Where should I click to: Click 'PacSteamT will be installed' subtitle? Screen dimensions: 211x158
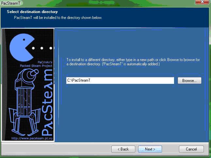coord(58,18)
